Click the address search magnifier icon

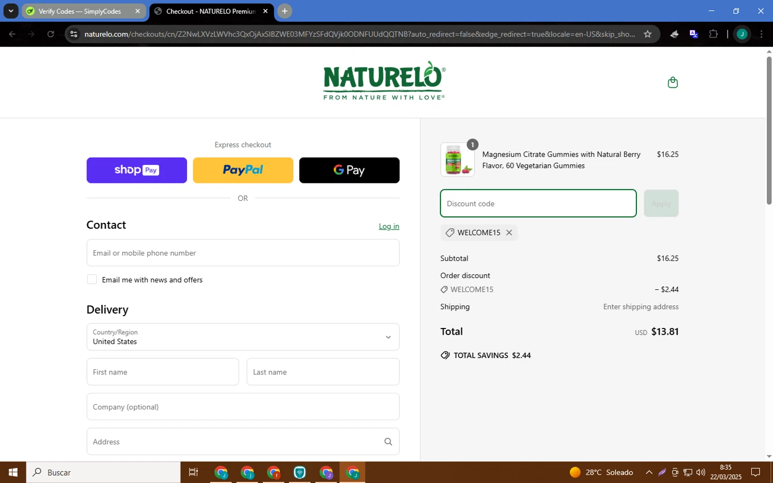[388, 442]
